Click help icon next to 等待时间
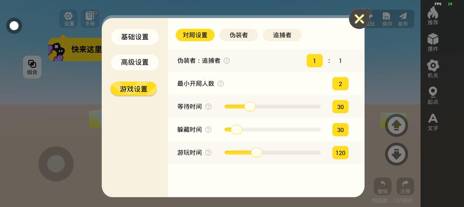This screenshot has width=464, height=207. [x=208, y=107]
